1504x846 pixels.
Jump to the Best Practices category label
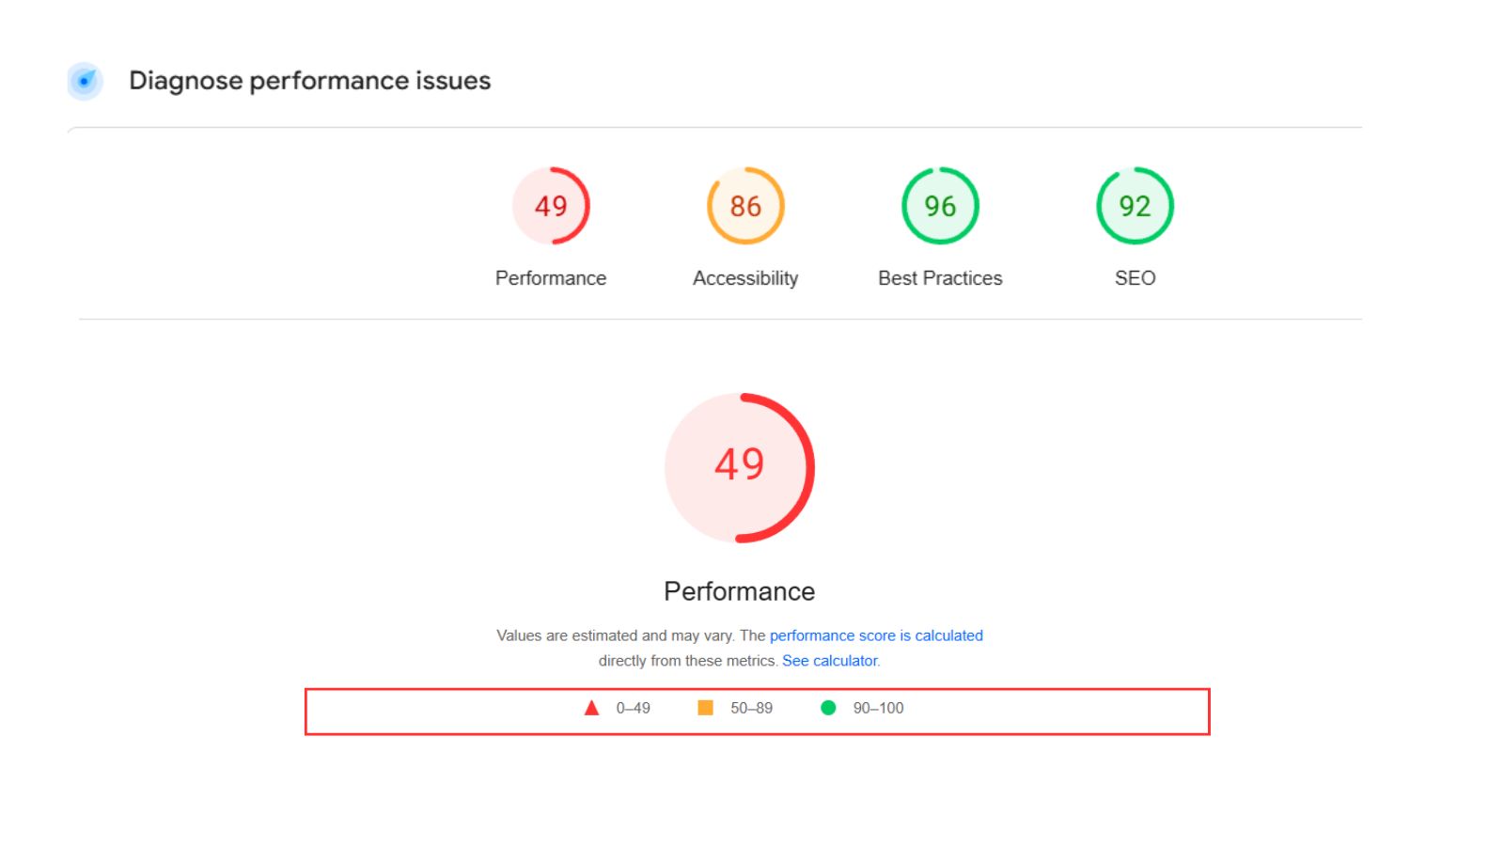(940, 278)
